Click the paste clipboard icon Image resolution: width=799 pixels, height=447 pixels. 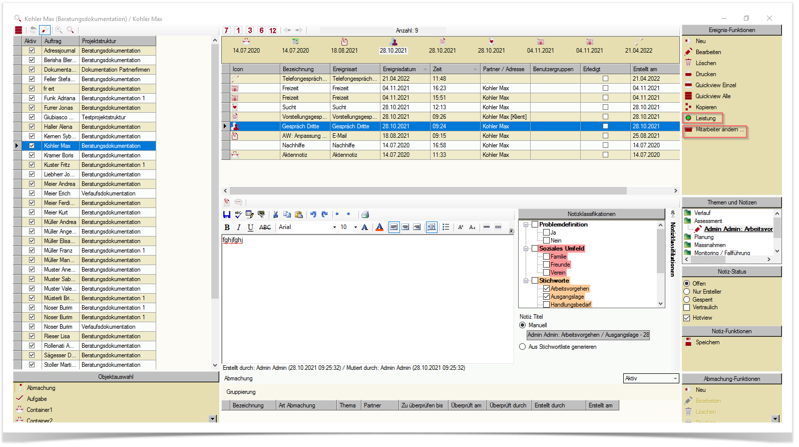299,214
